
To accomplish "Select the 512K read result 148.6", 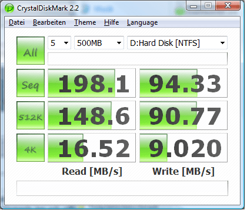I will coord(92,115).
